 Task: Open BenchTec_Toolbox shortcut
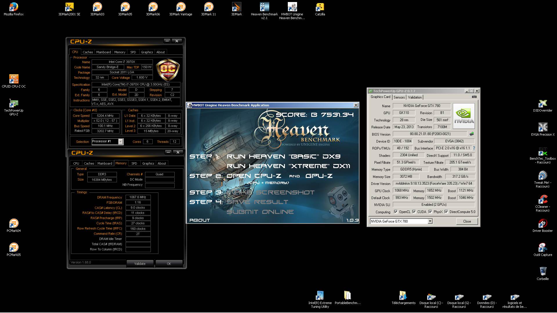pos(543,155)
